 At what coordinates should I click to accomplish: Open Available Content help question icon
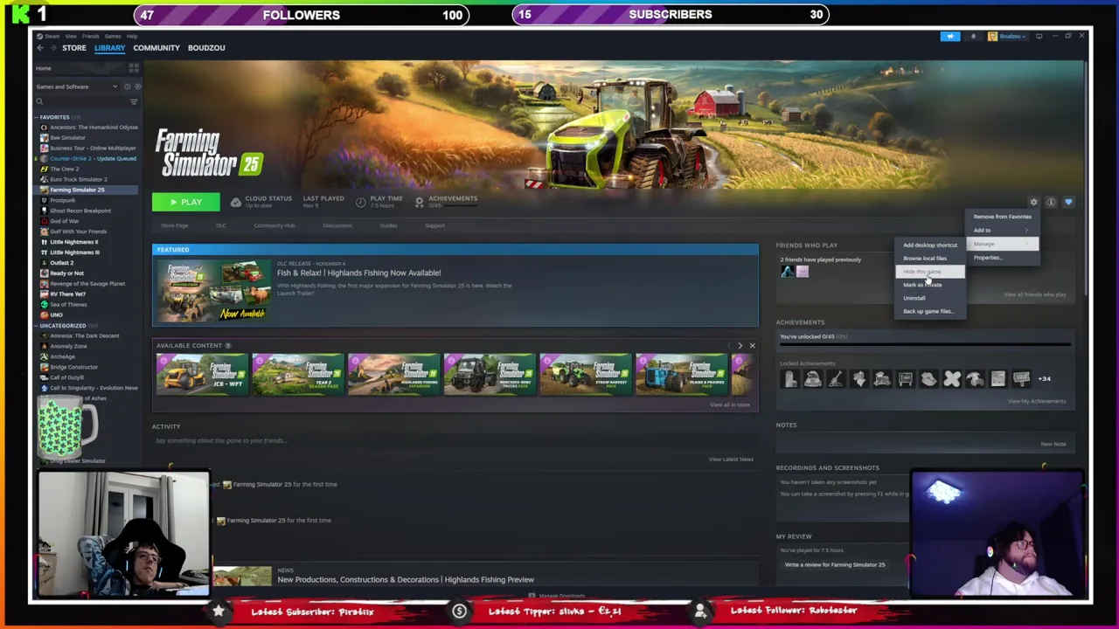pos(228,346)
